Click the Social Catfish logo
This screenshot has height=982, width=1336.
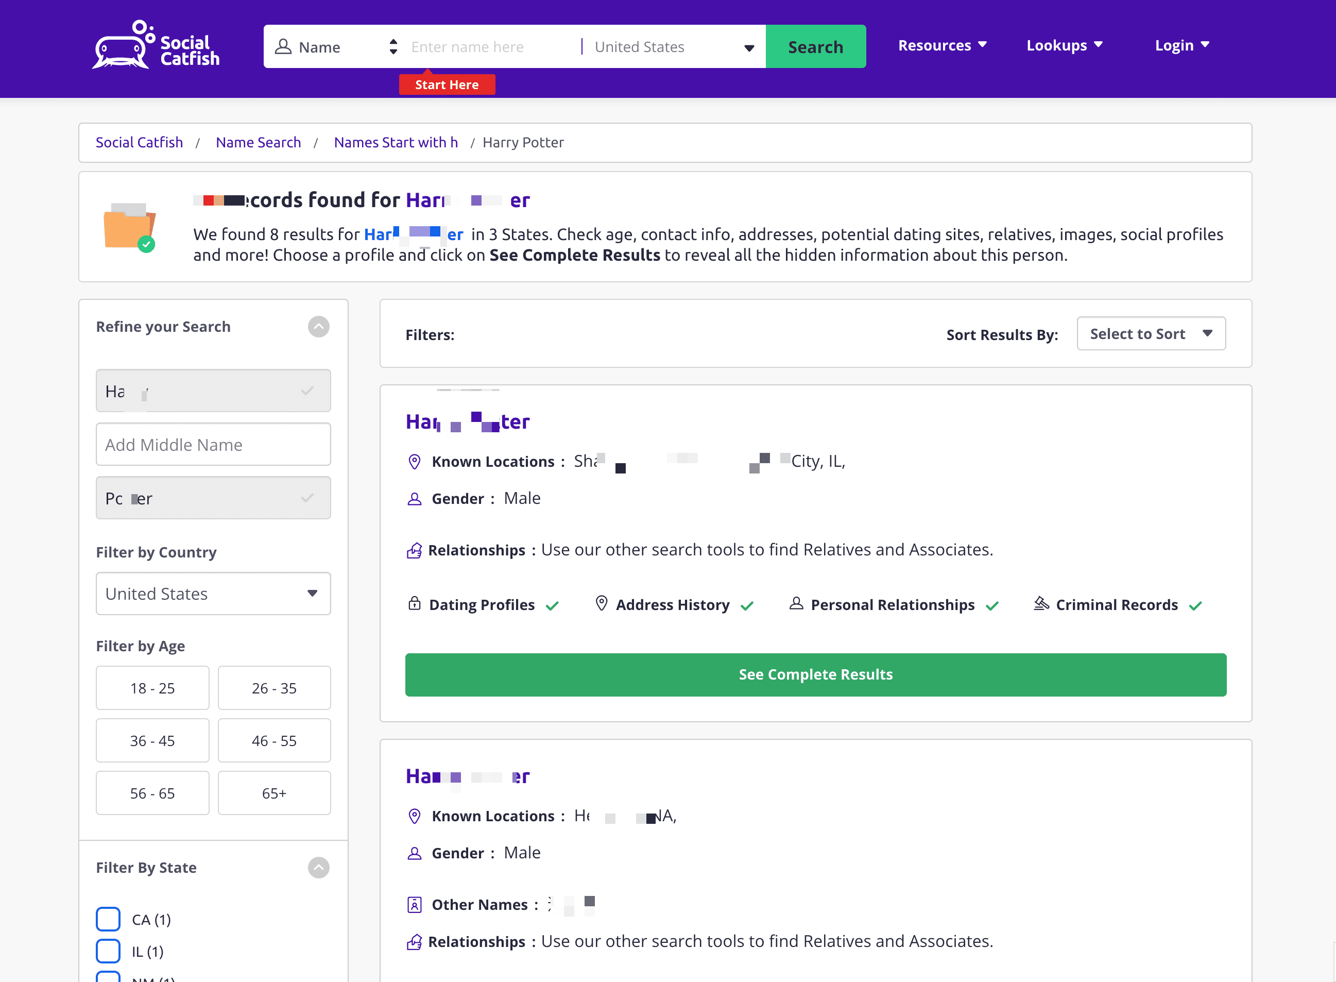tap(156, 45)
